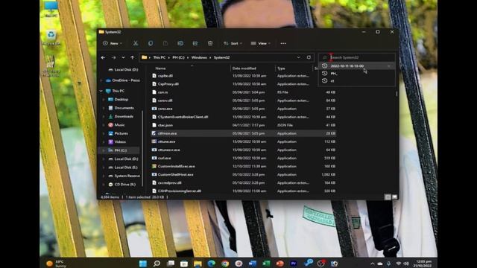Switch to details view in status bar
The image size is (477, 268).
click(388, 197)
